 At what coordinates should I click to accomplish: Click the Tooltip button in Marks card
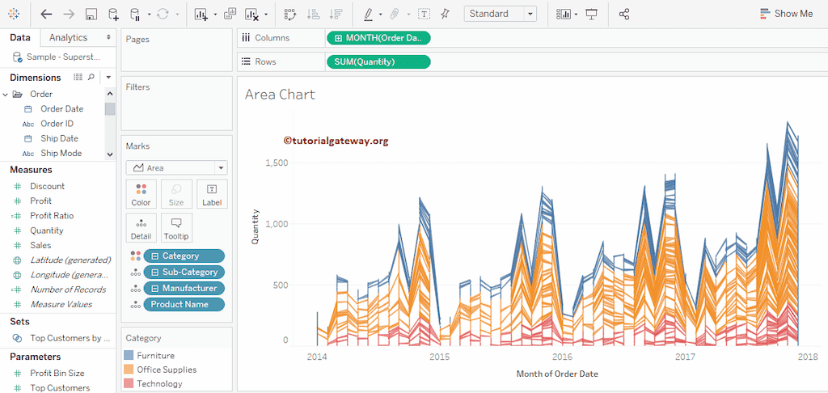coord(175,228)
